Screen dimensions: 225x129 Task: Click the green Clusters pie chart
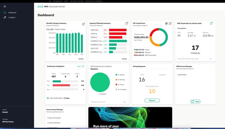(x=100, y=82)
